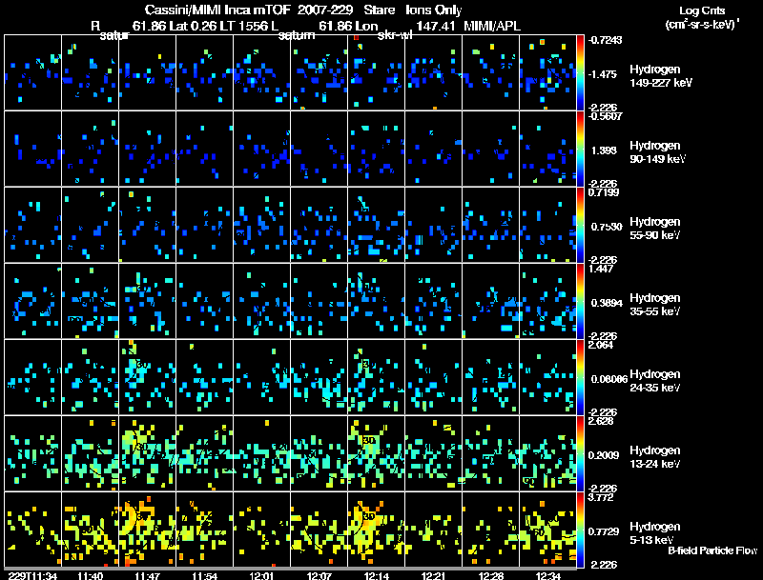763x580 pixels.
Task: Open the Hydrogen 35-55 keV panel at 11:40
Action: (90, 301)
